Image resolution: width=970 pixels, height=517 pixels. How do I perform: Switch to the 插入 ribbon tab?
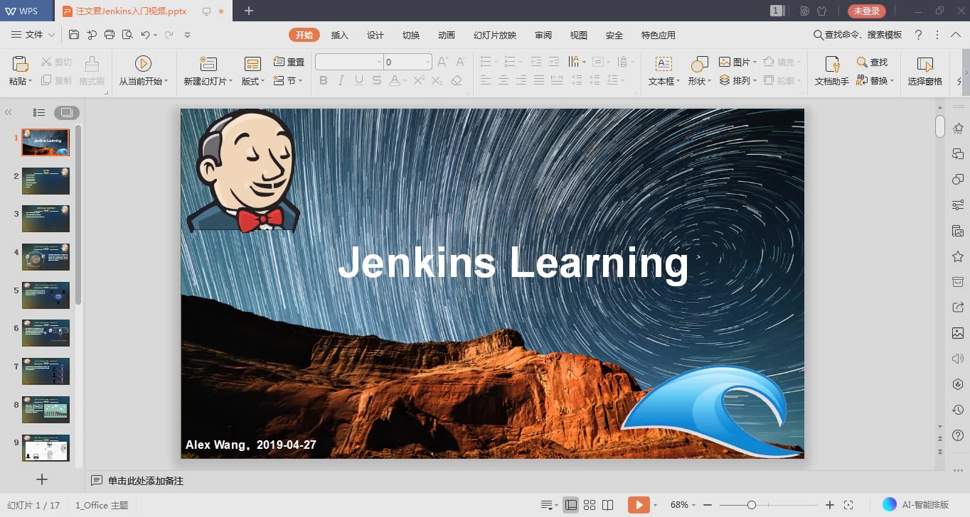pyautogui.click(x=339, y=34)
